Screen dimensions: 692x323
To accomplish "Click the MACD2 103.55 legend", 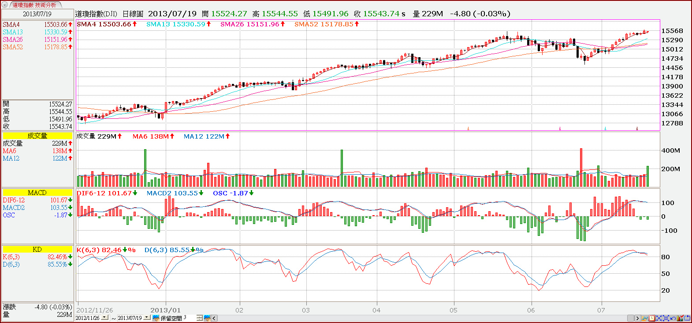I will click(x=175, y=193).
